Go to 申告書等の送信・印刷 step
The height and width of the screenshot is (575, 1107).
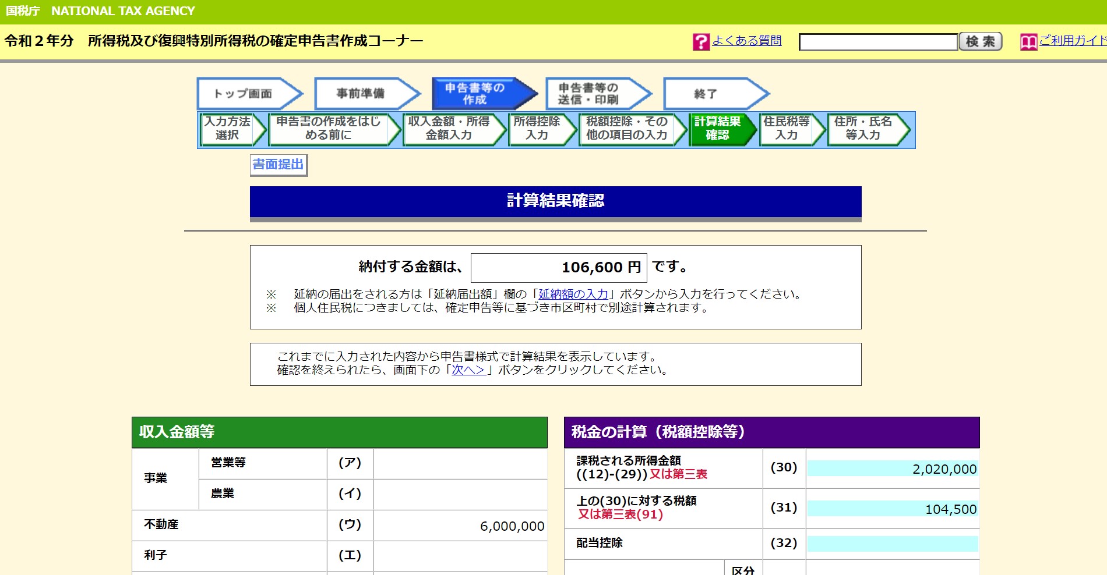coord(590,94)
